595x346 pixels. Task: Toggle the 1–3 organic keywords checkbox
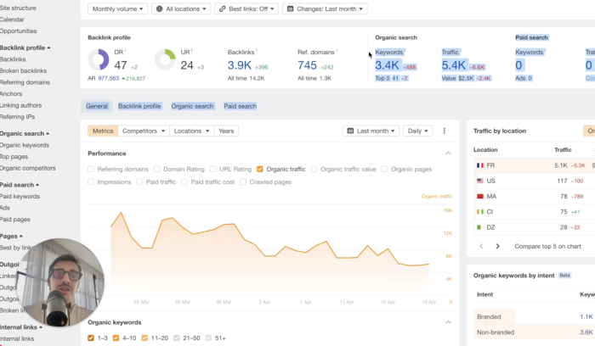(x=92, y=338)
